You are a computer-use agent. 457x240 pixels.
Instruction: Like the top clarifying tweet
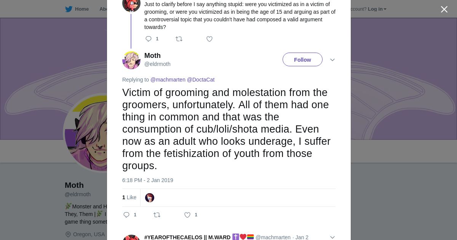(209, 39)
